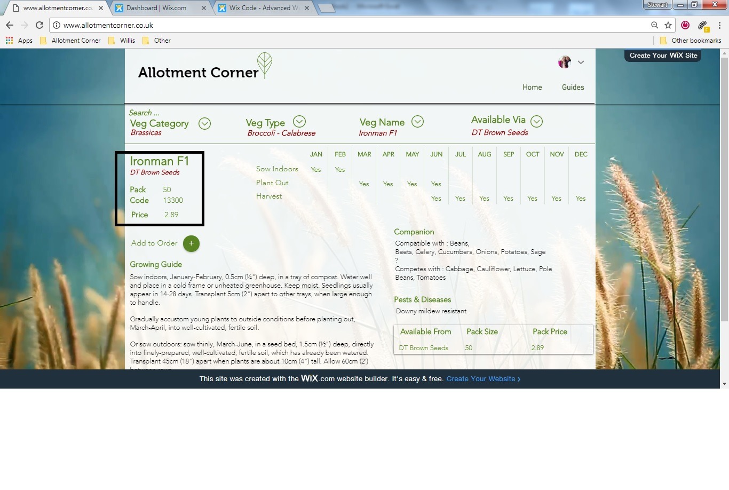
Task: Open a new browser tab
Action: click(326, 8)
